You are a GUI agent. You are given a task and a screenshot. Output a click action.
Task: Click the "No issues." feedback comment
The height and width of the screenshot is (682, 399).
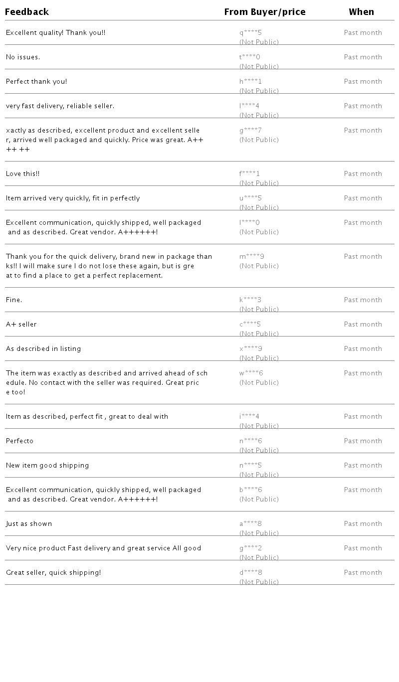point(23,57)
